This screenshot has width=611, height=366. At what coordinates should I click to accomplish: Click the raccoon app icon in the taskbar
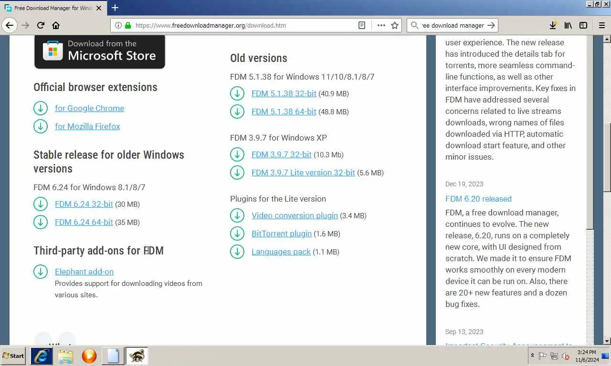pyautogui.click(x=137, y=356)
